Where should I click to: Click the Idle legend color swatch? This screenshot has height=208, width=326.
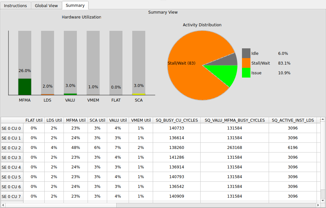pos(246,53)
